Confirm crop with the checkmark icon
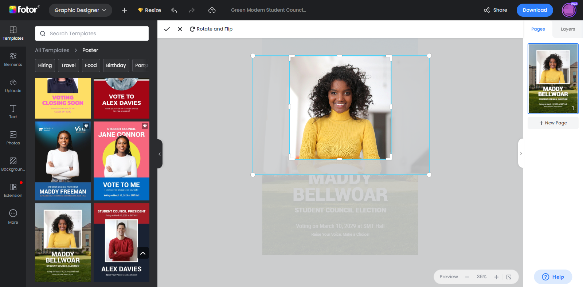The height and width of the screenshot is (287, 583). click(167, 29)
